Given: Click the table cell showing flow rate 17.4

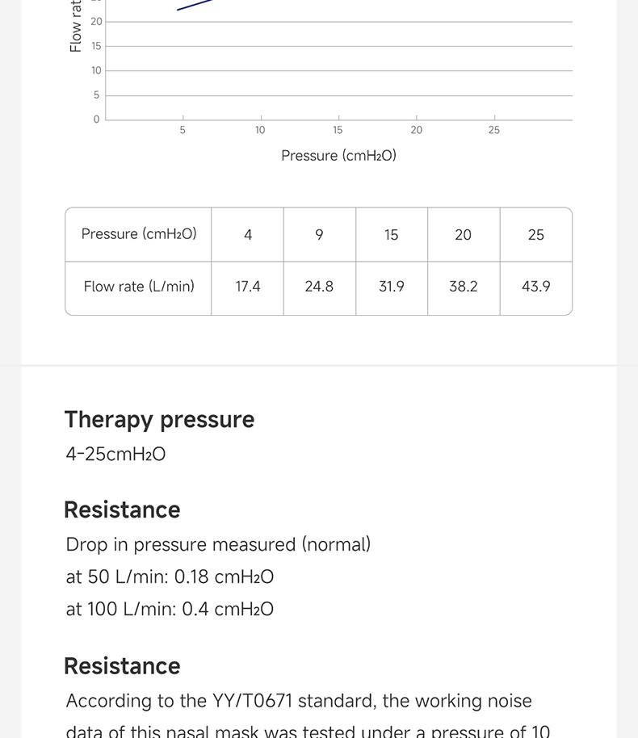Looking at the screenshot, I should [x=248, y=287].
